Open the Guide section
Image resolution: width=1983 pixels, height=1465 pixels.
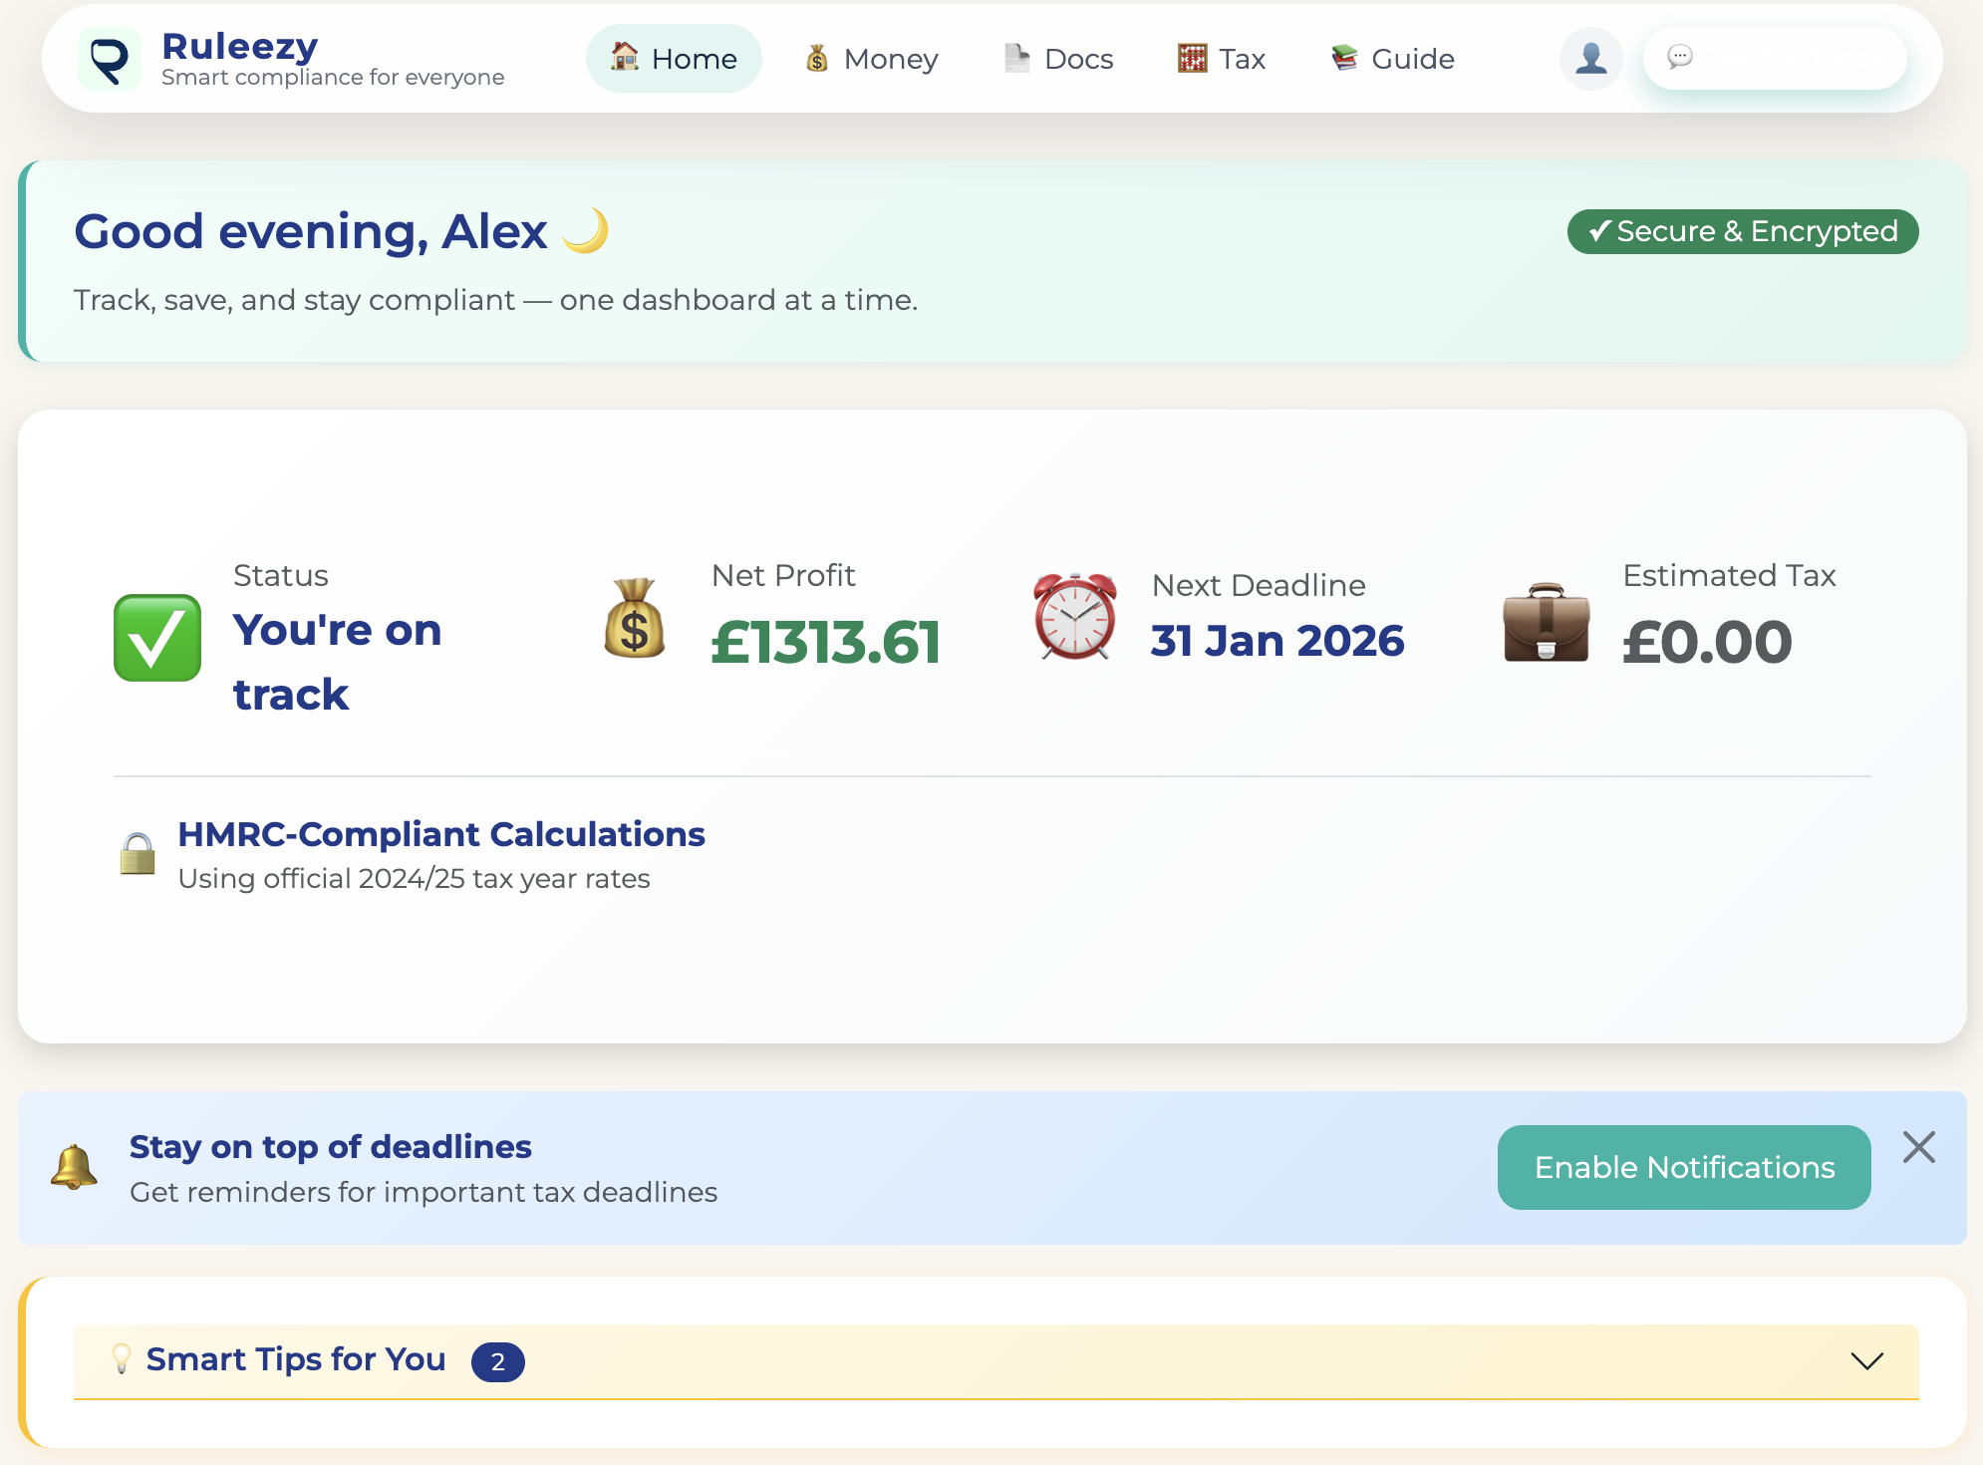tap(1391, 59)
